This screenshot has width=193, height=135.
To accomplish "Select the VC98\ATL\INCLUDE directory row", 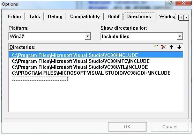I will [x=96, y=67].
